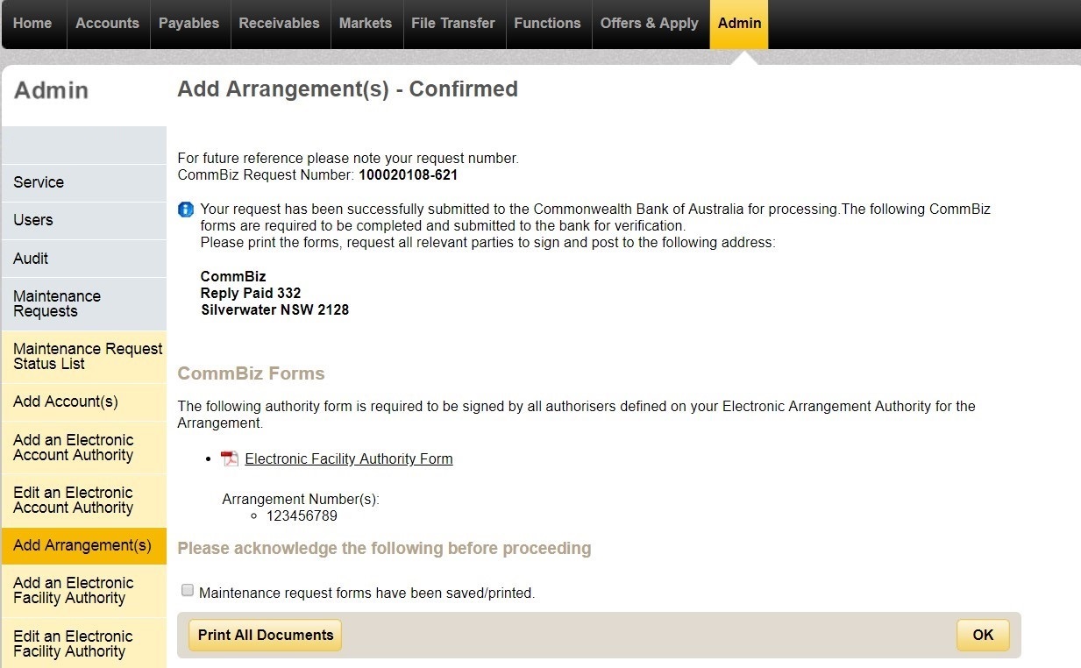
Task: Click the Silverwater NSW 2128 address line
Action: click(275, 309)
